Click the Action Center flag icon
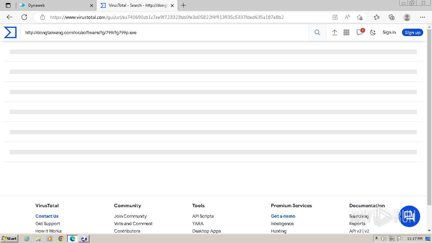432x243 pixels. tap(399, 239)
